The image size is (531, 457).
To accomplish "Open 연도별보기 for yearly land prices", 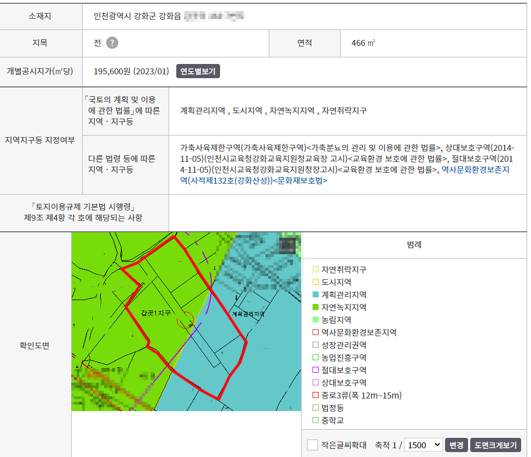I will [x=198, y=72].
